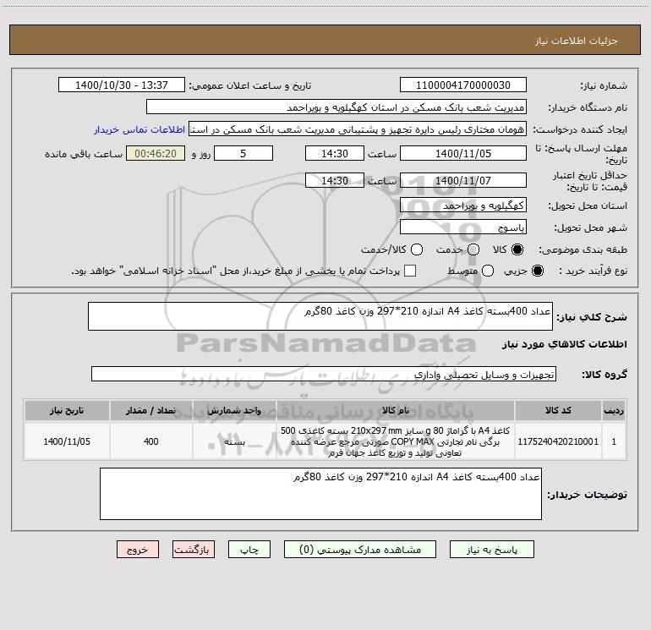Select the متوسط purchase type radio
Image resolution: width=651 pixels, height=630 pixels.
[x=488, y=271]
